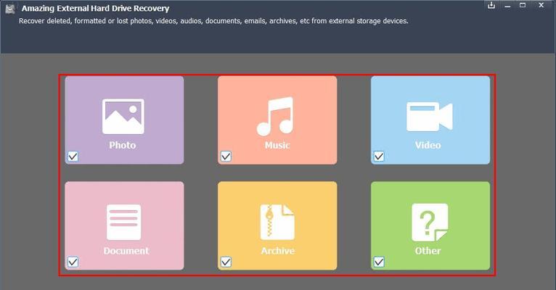The width and height of the screenshot is (556, 290).
Task: Click the "Photo" label text
Action: pos(123,145)
